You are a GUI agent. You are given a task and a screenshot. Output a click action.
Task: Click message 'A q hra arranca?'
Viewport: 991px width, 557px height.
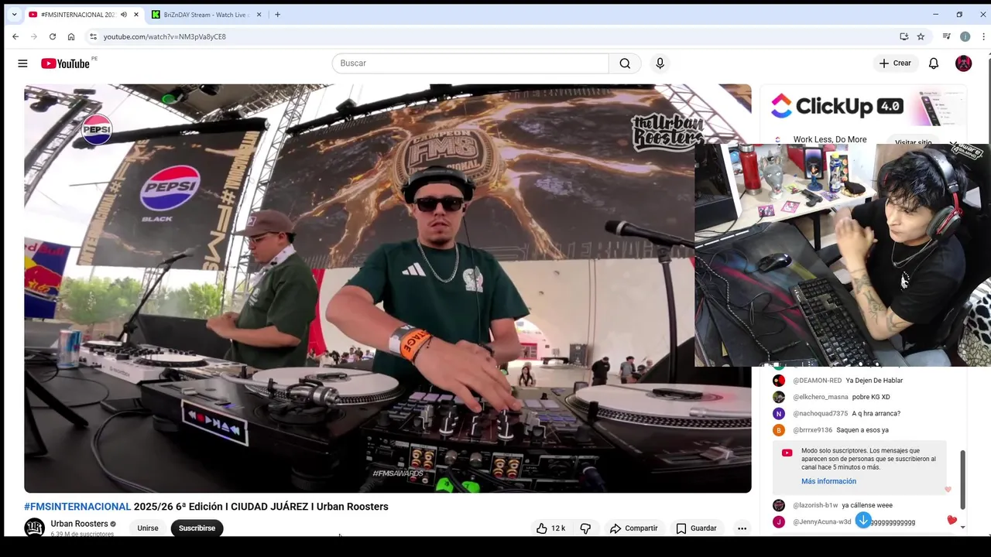pos(876,414)
